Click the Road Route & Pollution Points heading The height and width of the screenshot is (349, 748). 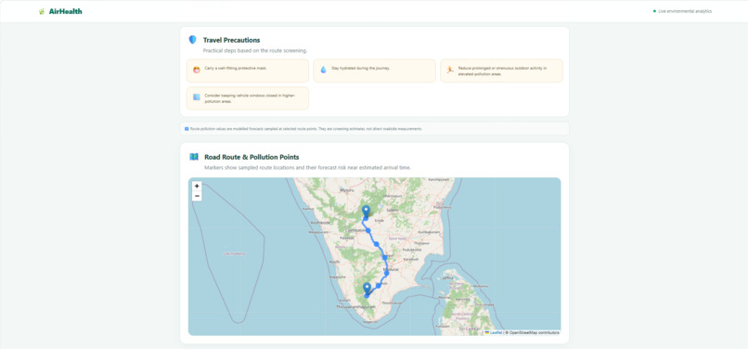251,157
